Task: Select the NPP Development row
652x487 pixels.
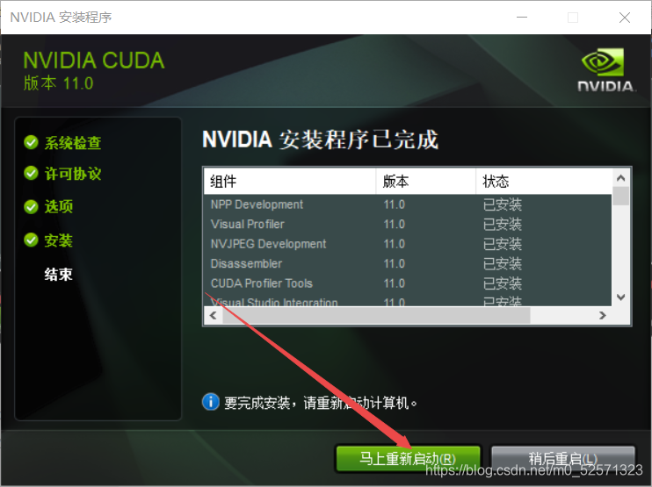Action: (408, 204)
